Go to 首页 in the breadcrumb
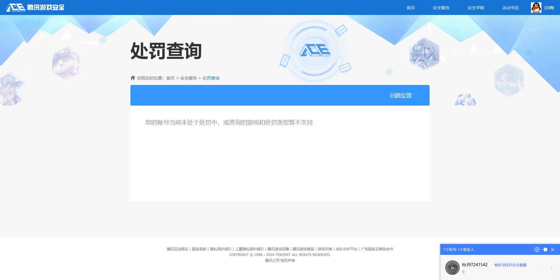Viewport: 560px width, 280px height. (171, 78)
